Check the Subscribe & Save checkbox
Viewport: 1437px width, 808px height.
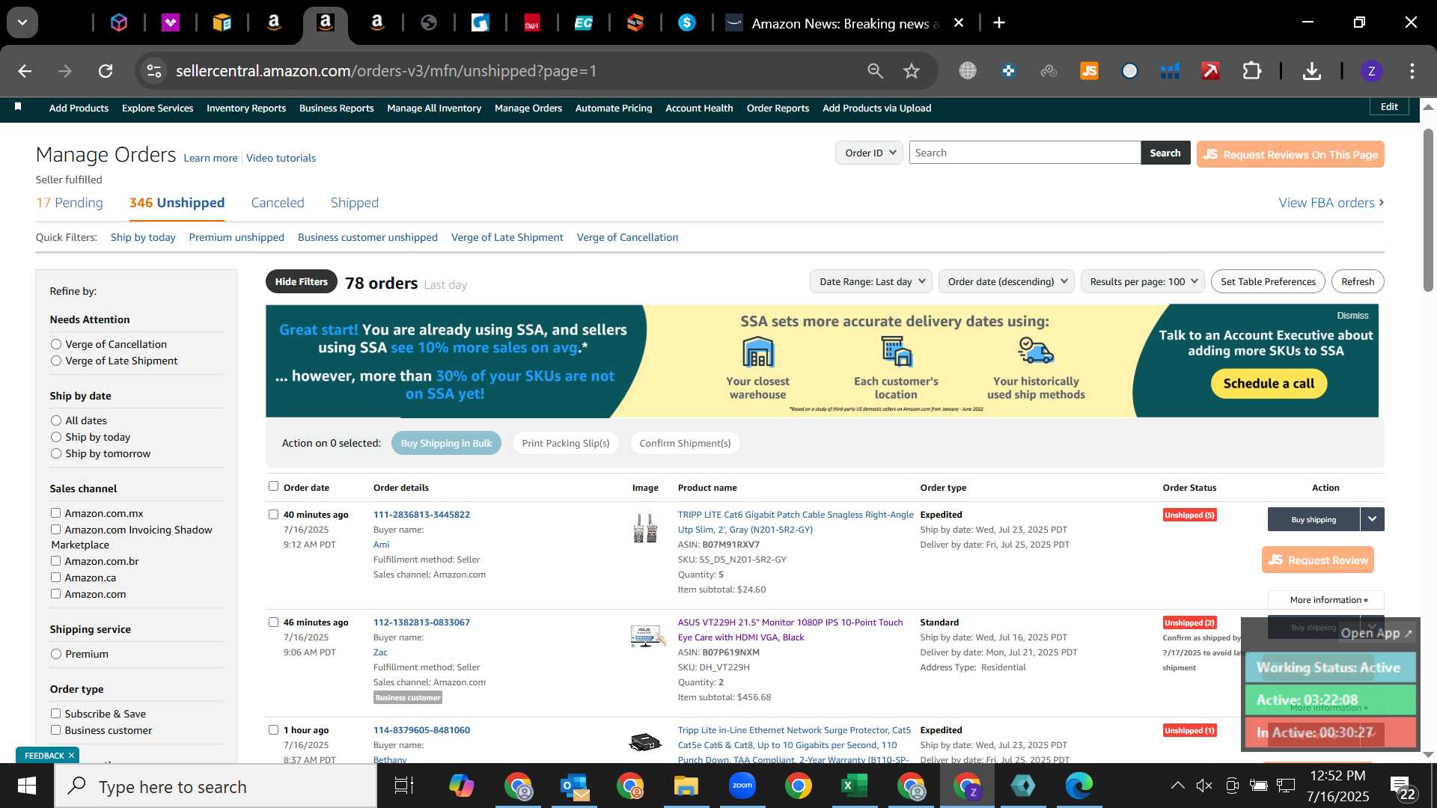click(55, 714)
